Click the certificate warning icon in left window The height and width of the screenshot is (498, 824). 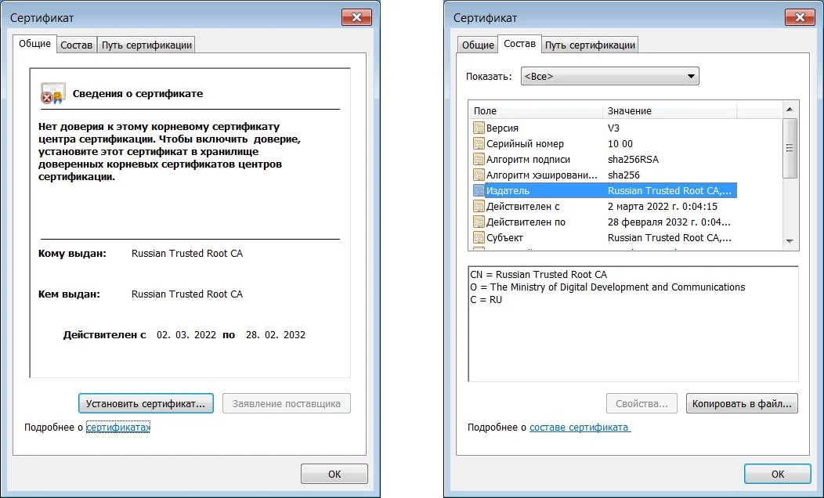[x=53, y=93]
